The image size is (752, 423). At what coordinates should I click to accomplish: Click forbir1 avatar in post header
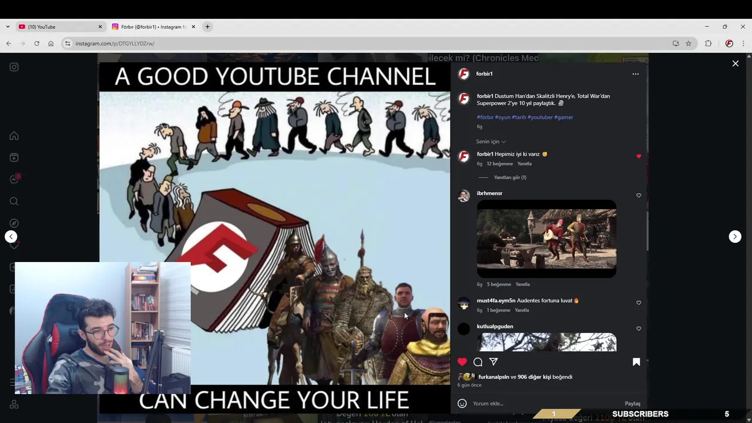pos(464,74)
